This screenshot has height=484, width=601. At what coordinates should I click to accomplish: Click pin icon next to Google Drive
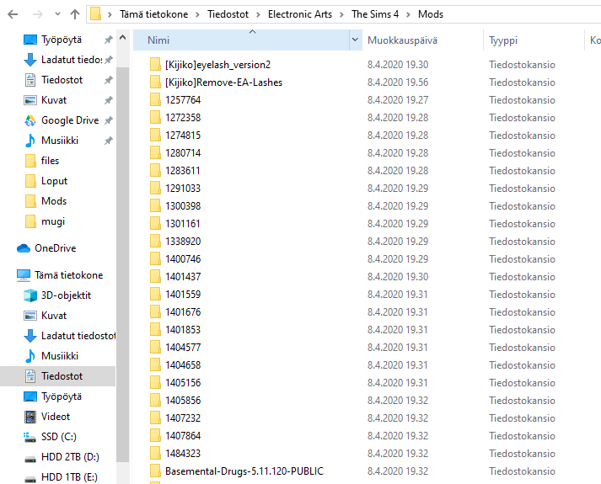point(109,120)
